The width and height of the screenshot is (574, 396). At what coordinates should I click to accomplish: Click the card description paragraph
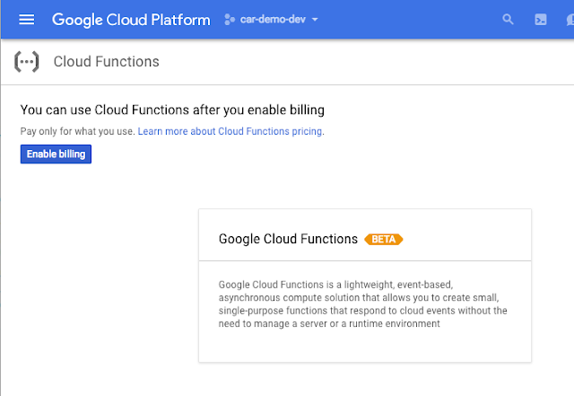(x=362, y=304)
